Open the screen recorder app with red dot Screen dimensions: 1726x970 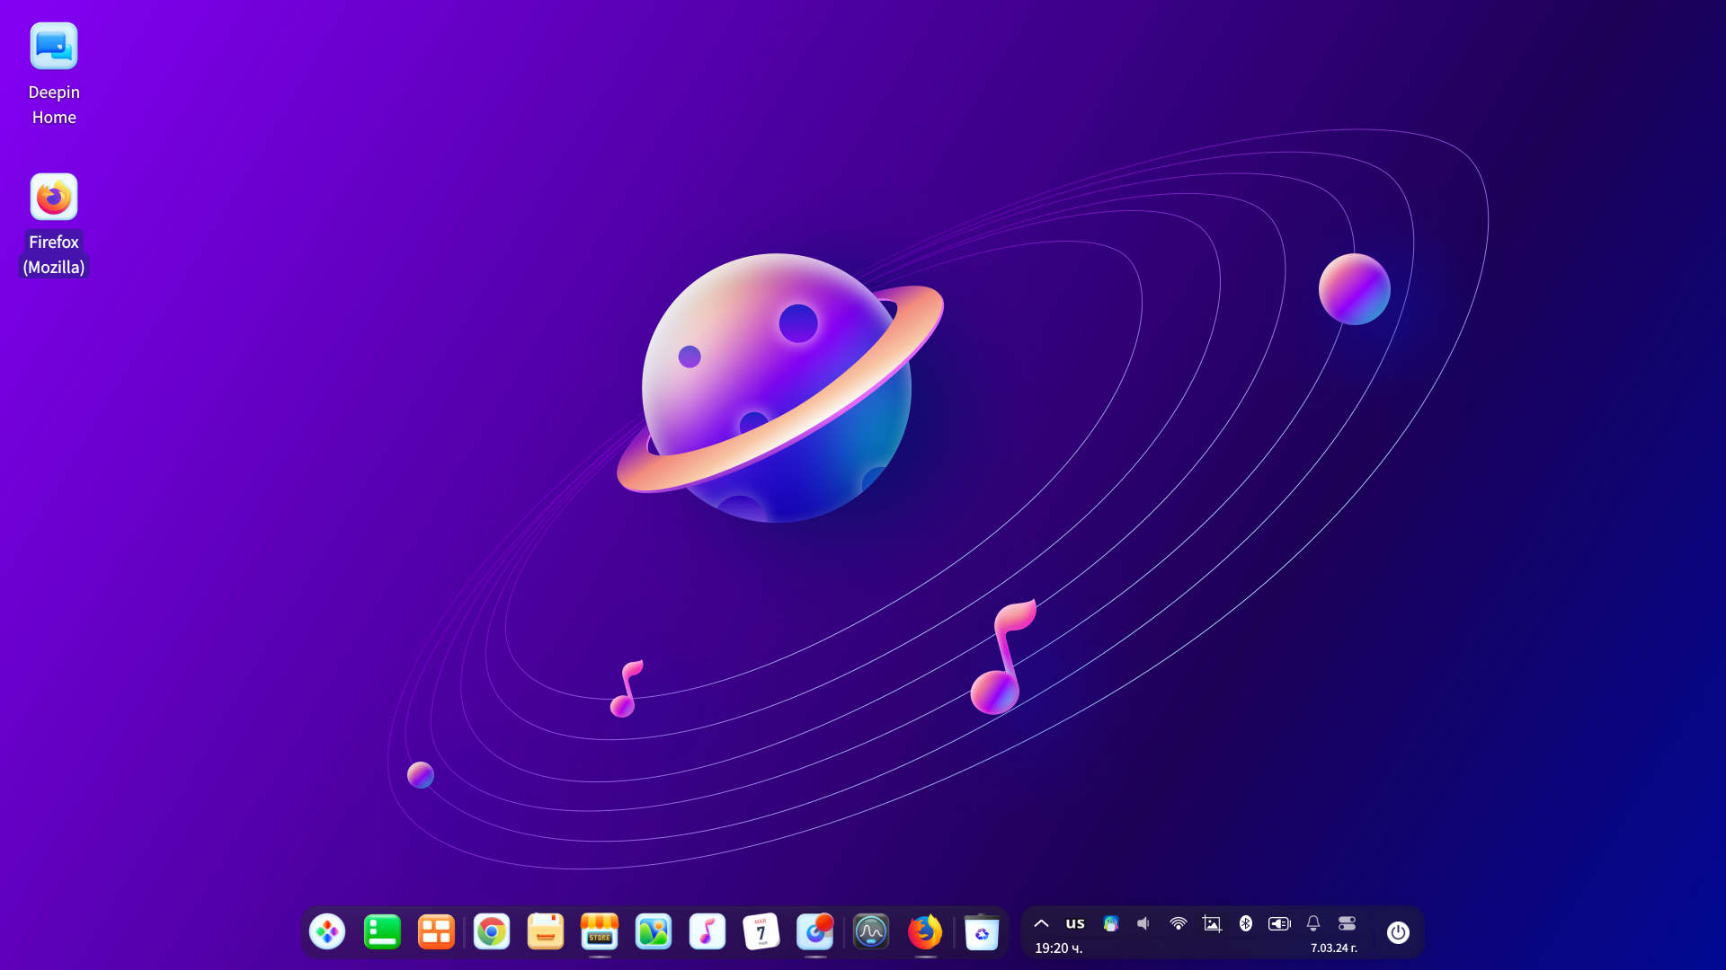coord(815,932)
